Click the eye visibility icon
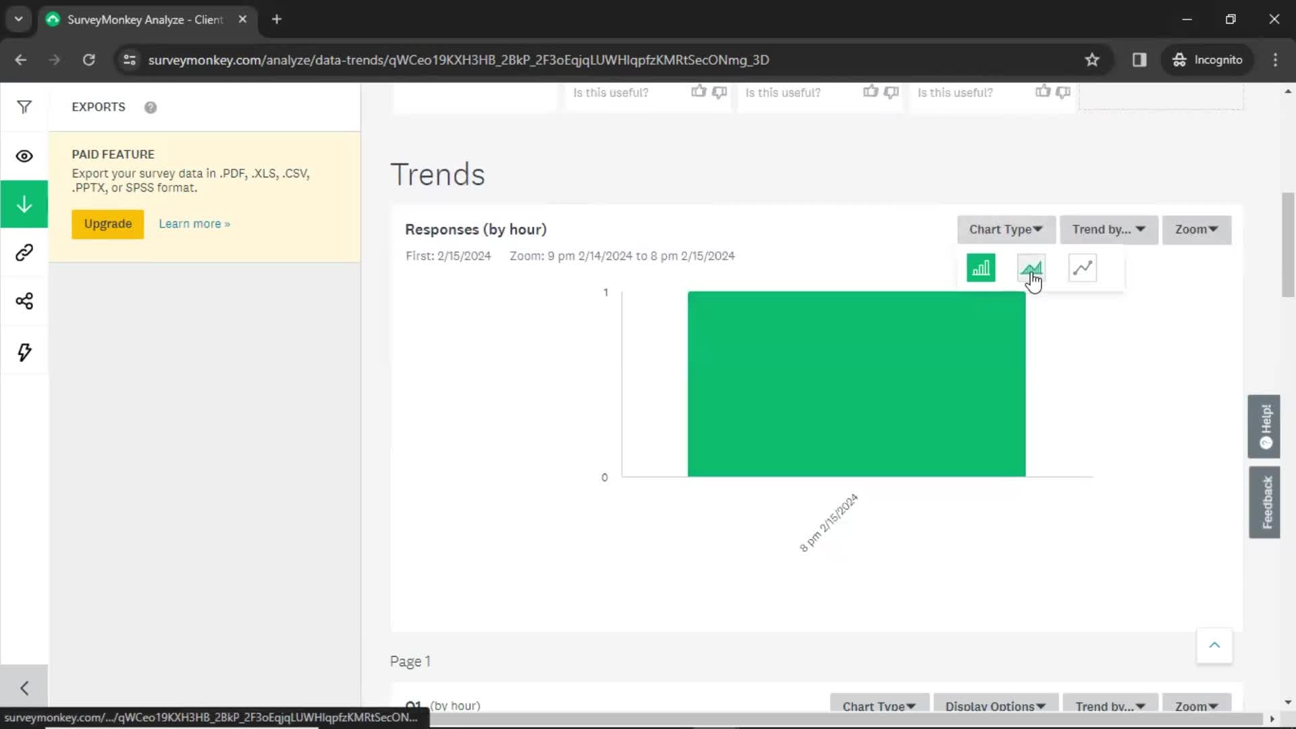1296x729 pixels. click(24, 155)
